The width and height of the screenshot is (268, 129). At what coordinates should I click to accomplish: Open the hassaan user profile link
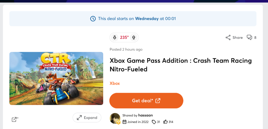pos(146,115)
